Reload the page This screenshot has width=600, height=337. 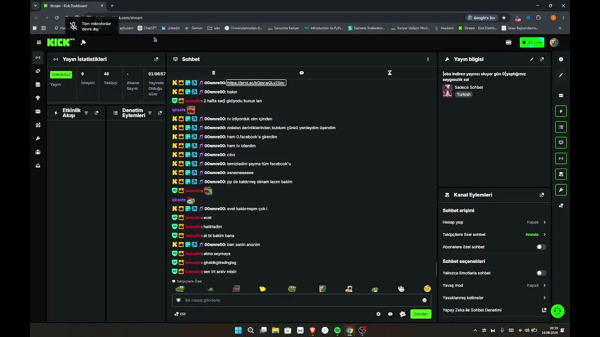click(57, 18)
